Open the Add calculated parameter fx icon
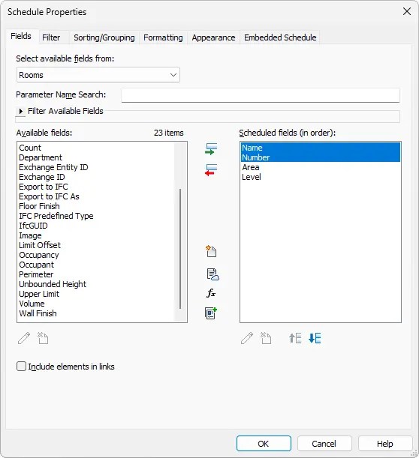This screenshot has height=458, width=419. pyautogui.click(x=211, y=293)
